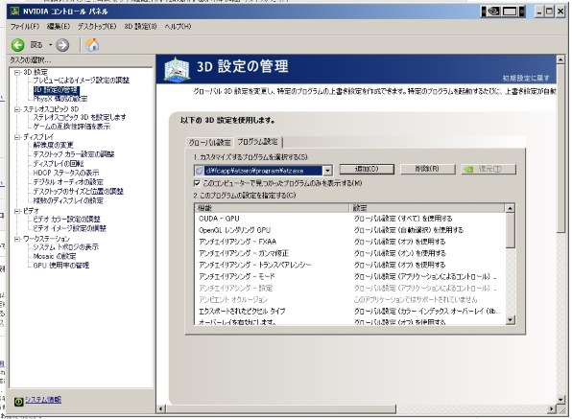The height and width of the screenshot is (419, 572).
Task: Select the OpenGL レンダリング GPU row
Action: click(x=350, y=230)
